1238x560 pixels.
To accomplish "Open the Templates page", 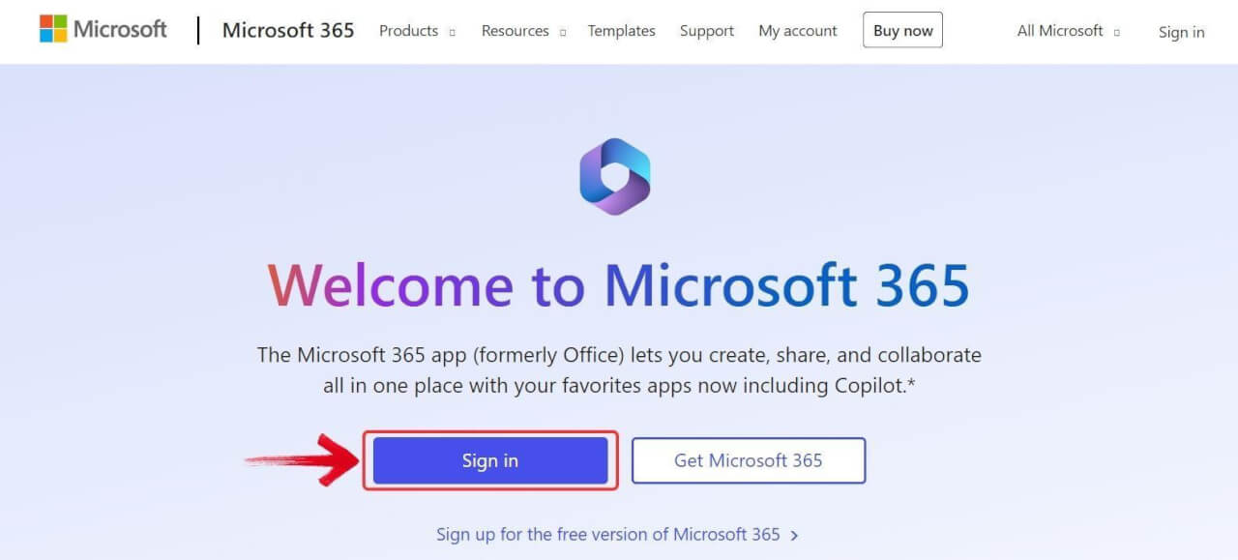I will point(621,31).
